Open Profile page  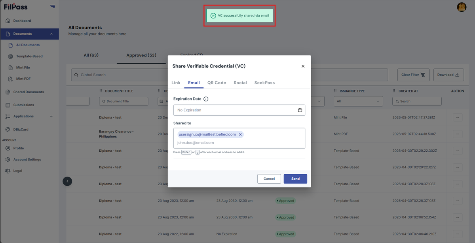19,148
